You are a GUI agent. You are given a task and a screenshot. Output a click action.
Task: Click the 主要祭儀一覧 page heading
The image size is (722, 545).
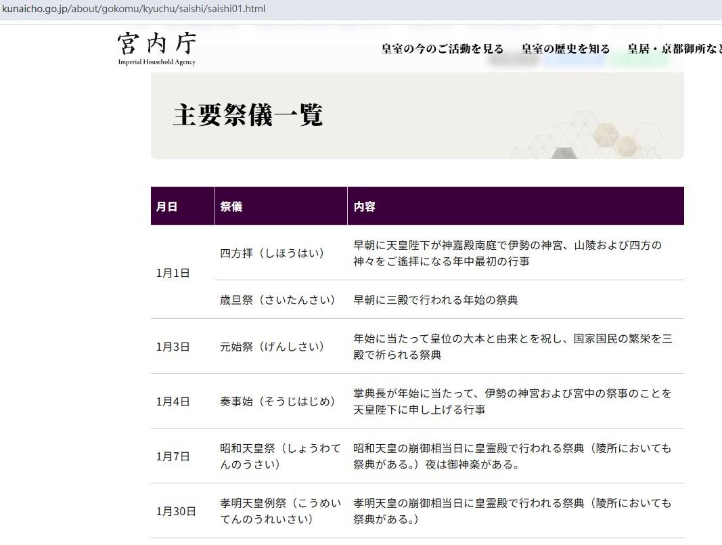(x=248, y=115)
